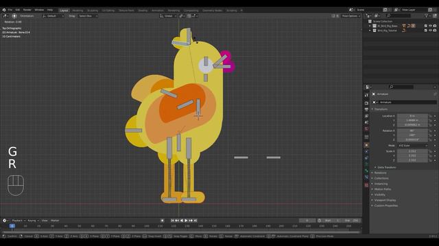Open the Outliner display mode selector
439x246 pixels.
(x=377, y=16)
